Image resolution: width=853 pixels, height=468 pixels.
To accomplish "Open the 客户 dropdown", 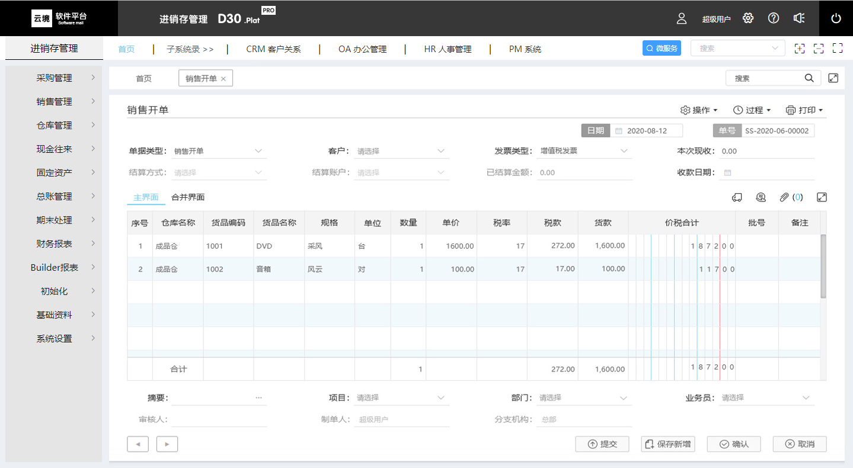I will tap(402, 151).
